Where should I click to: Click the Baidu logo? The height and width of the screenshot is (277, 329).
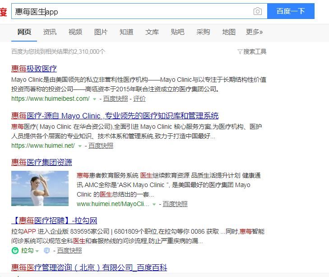coord(4,11)
